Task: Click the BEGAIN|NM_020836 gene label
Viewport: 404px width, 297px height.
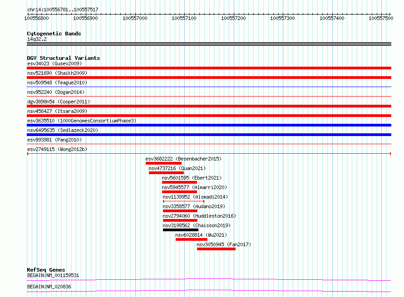Action: 49,287
